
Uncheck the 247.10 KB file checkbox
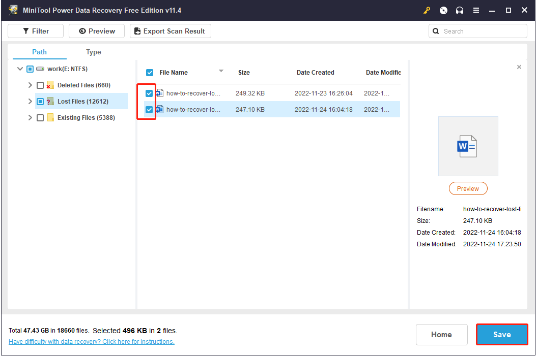(149, 110)
